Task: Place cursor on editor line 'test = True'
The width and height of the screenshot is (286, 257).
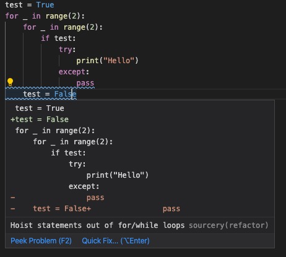Action: 30,5
